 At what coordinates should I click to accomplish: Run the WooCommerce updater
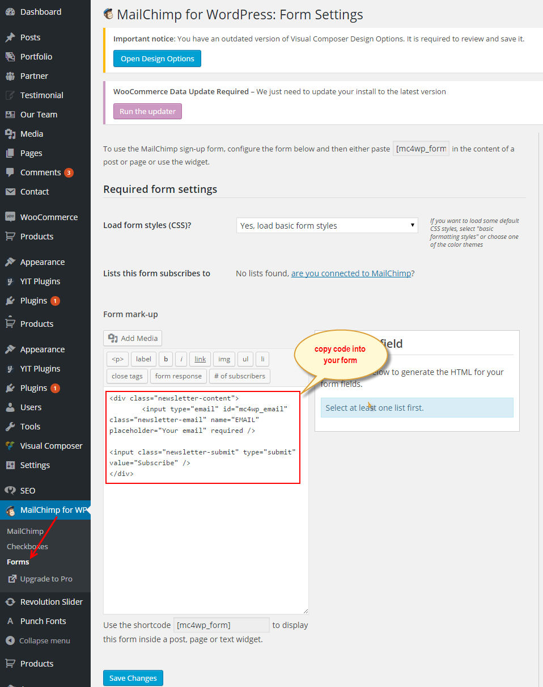[147, 112]
